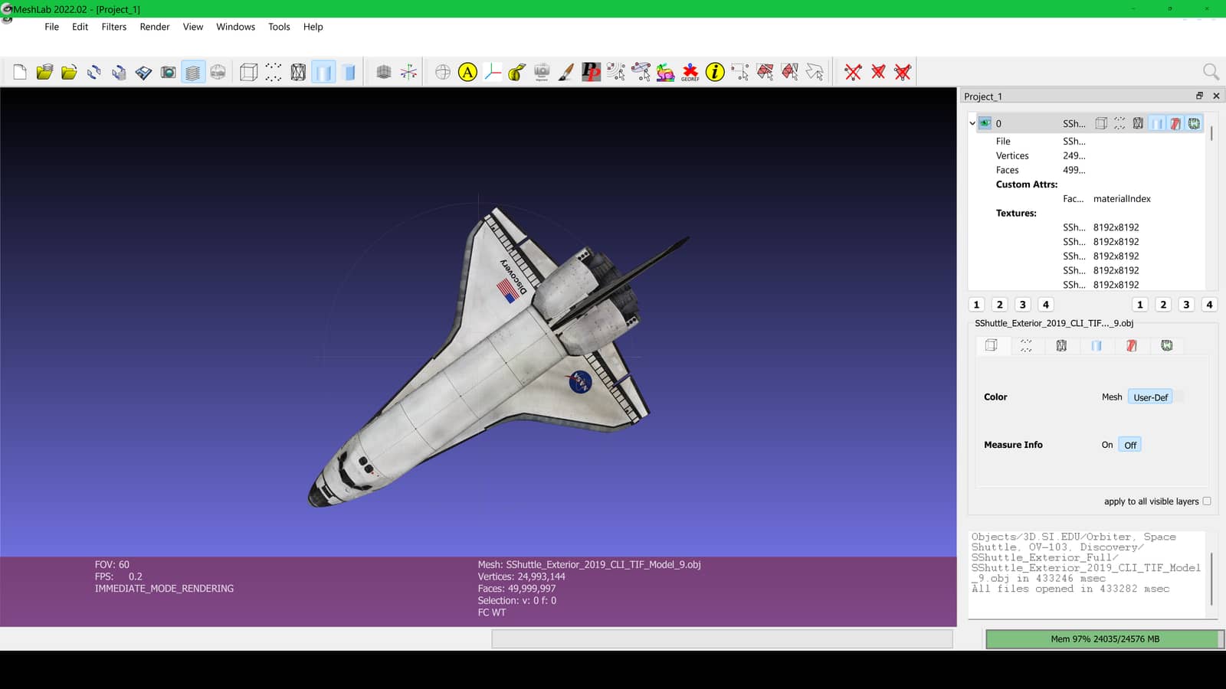Toggle wireframe rendering in the main toolbar
Image resolution: width=1226 pixels, height=689 pixels.
point(298,72)
